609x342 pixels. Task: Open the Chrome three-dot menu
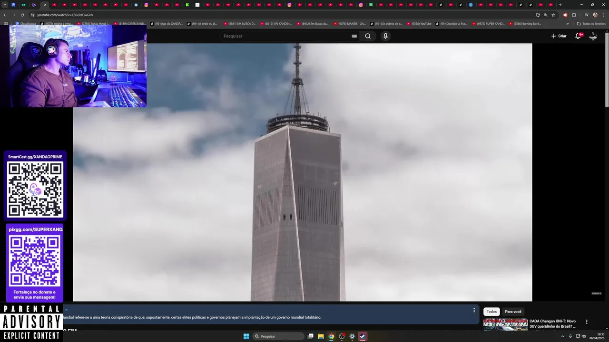(x=603, y=15)
